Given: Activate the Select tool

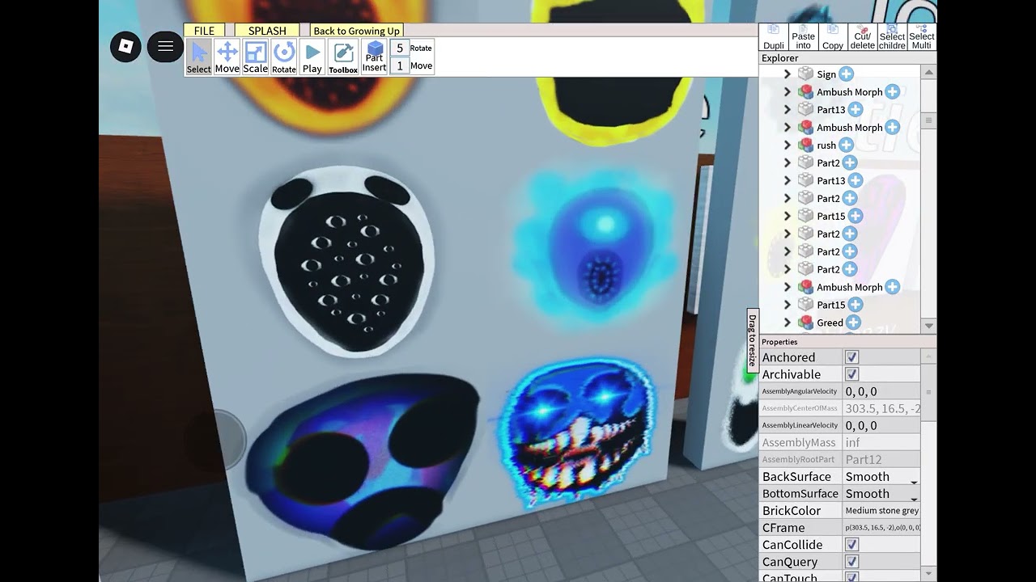Looking at the screenshot, I should (199, 57).
